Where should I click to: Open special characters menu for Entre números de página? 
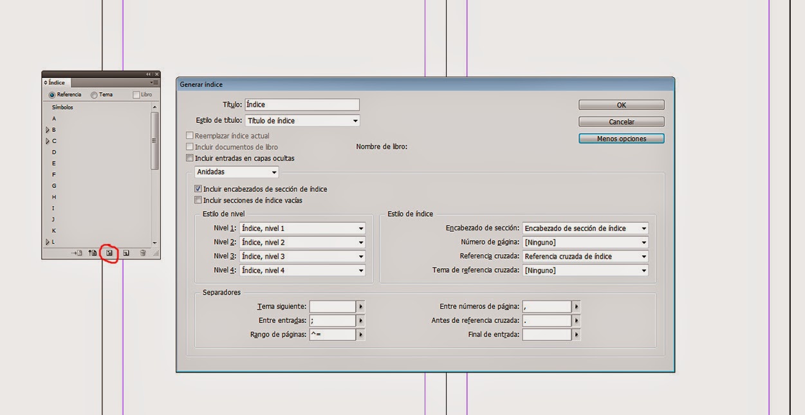pos(576,307)
